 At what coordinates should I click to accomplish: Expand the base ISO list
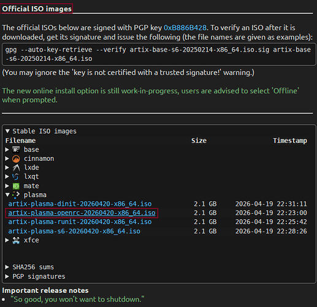click(7, 150)
